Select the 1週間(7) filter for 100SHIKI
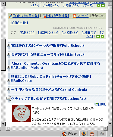113x137 pixels. click(89, 32)
